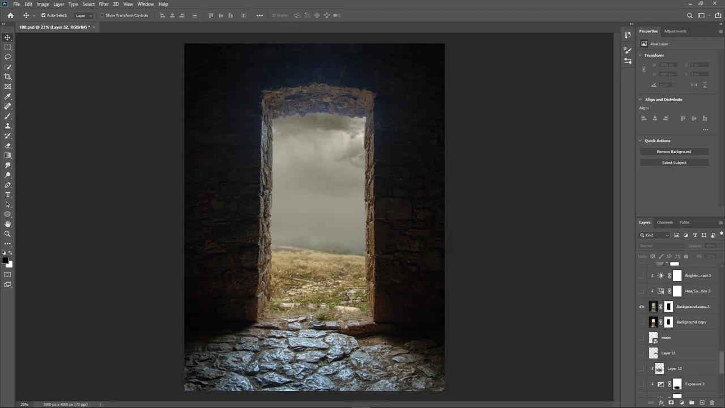Screen dimensions: 725x408
Task: Show the Background copy layer
Action: pyautogui.click(x=642, y=322)
